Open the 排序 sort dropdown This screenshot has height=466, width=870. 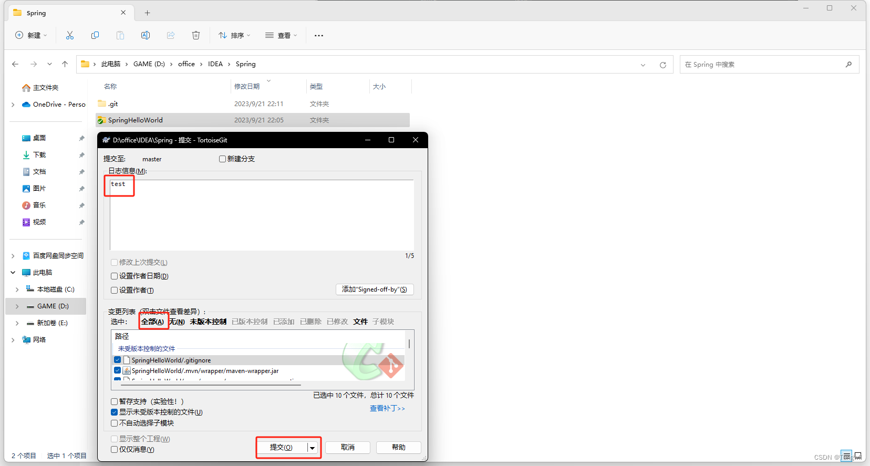tap(234, 35)
